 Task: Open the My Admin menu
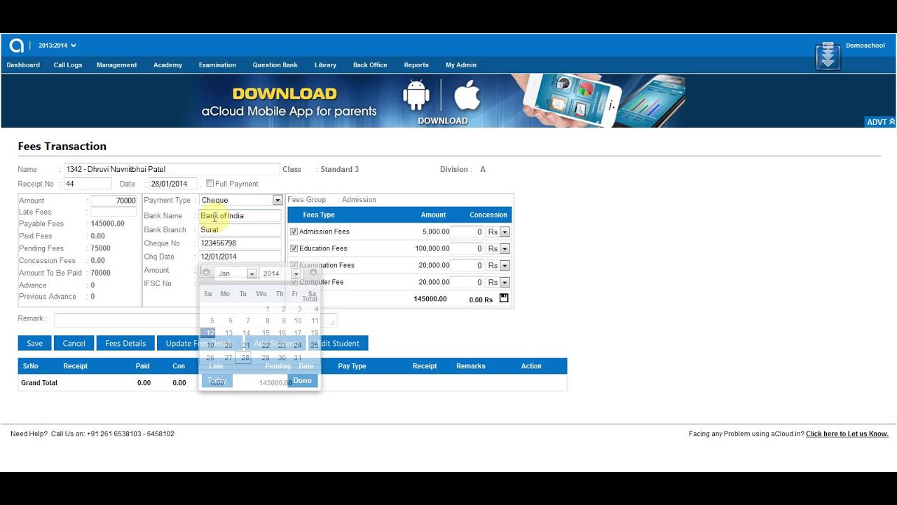(461, 65)
